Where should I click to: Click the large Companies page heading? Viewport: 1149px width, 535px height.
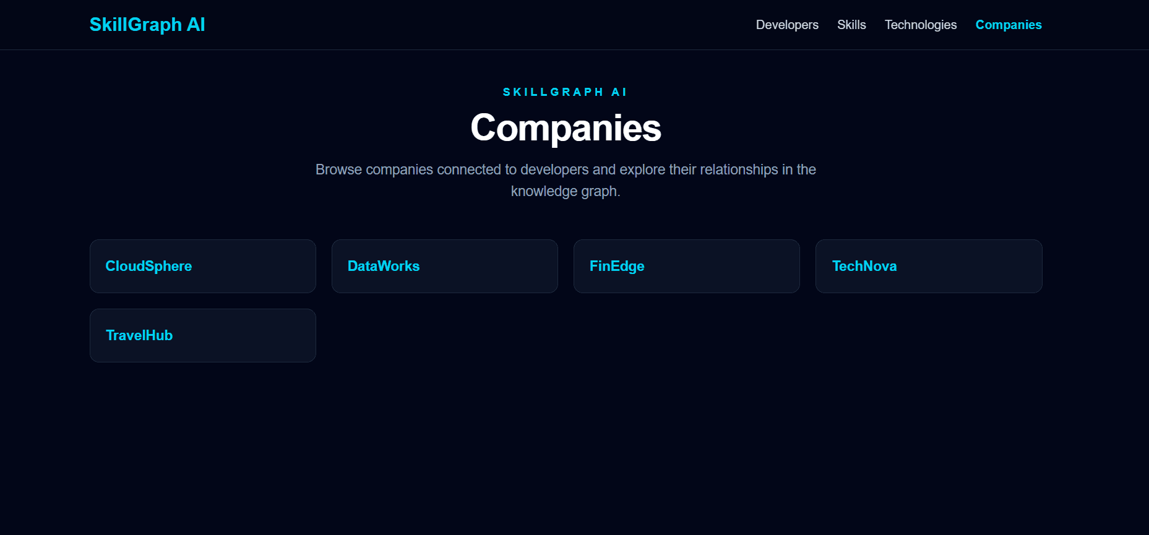pyautogui.click(x=566, y=128)
